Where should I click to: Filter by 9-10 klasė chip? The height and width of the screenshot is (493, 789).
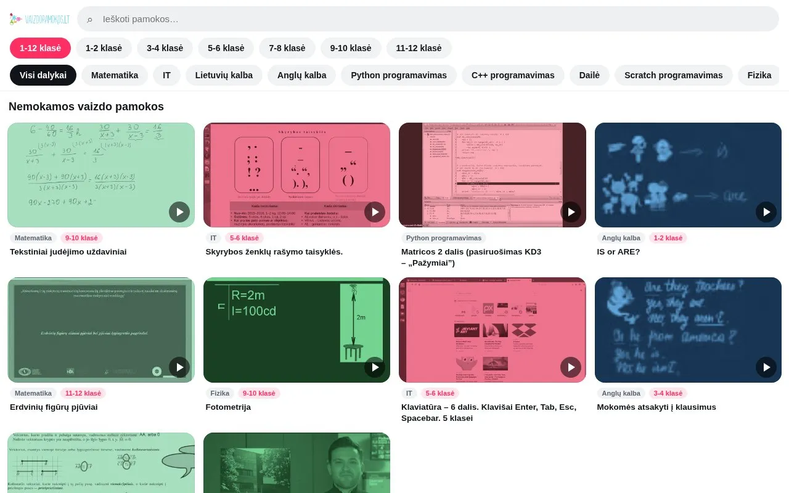click(x=351, y=48)
